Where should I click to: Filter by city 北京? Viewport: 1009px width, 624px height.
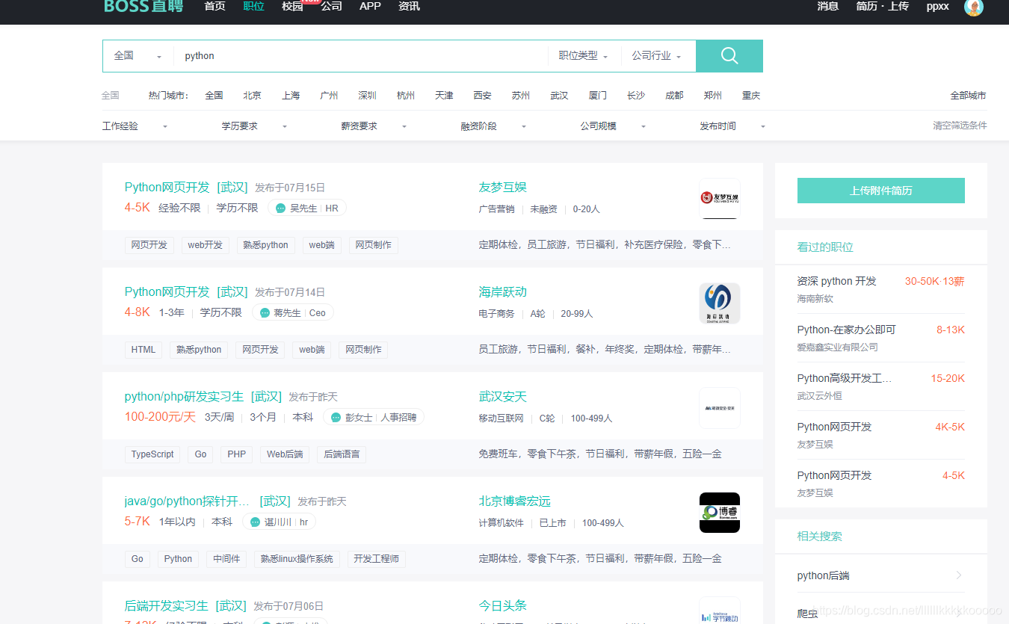click(x=252, y=96)
